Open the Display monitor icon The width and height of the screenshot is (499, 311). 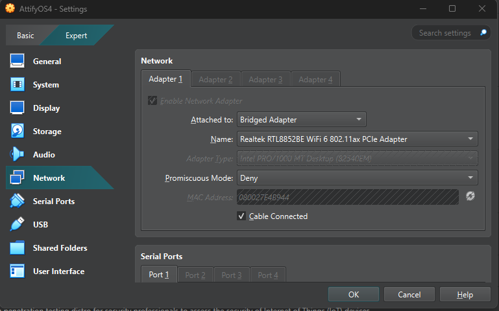[x=18, y=108]
